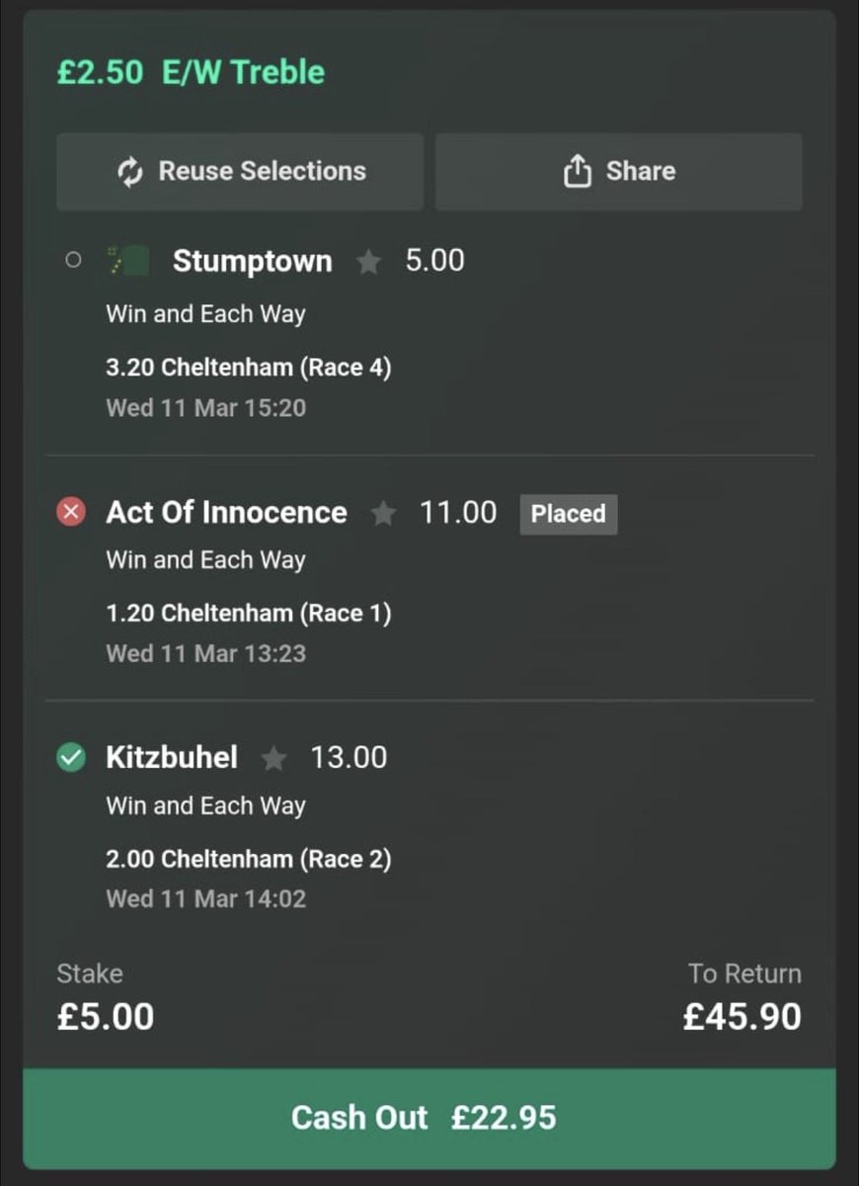Cash out the bet for £22.95
The image size is (859, 1186).
click(429, 1118)
